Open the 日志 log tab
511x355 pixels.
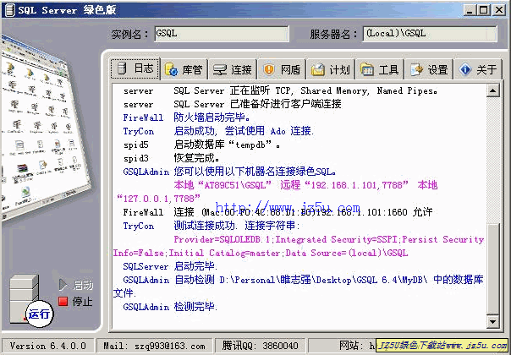(135, 68)
